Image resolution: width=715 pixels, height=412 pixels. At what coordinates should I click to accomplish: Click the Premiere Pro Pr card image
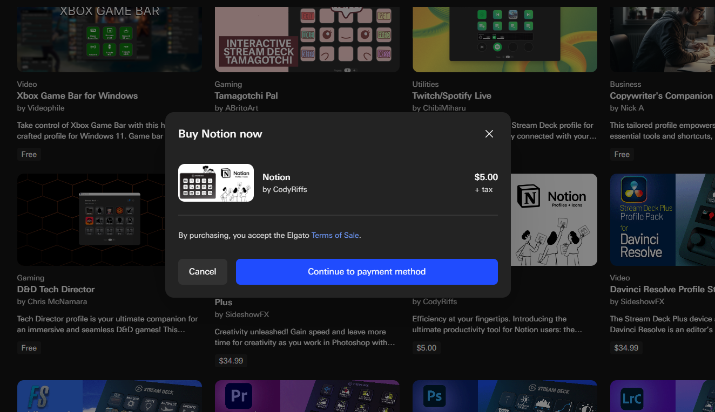point(307,396)
